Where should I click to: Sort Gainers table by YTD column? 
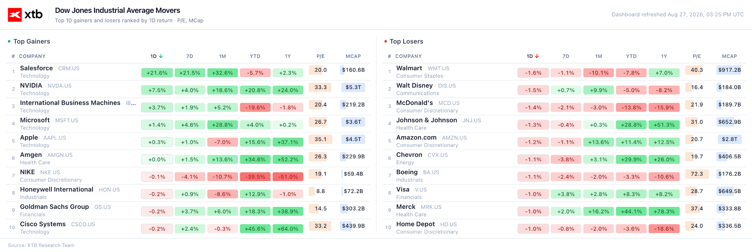click(x=255, y=56)
